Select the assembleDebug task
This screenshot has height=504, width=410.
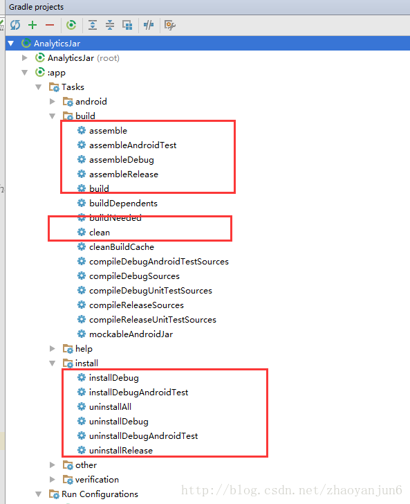point(122,160)
